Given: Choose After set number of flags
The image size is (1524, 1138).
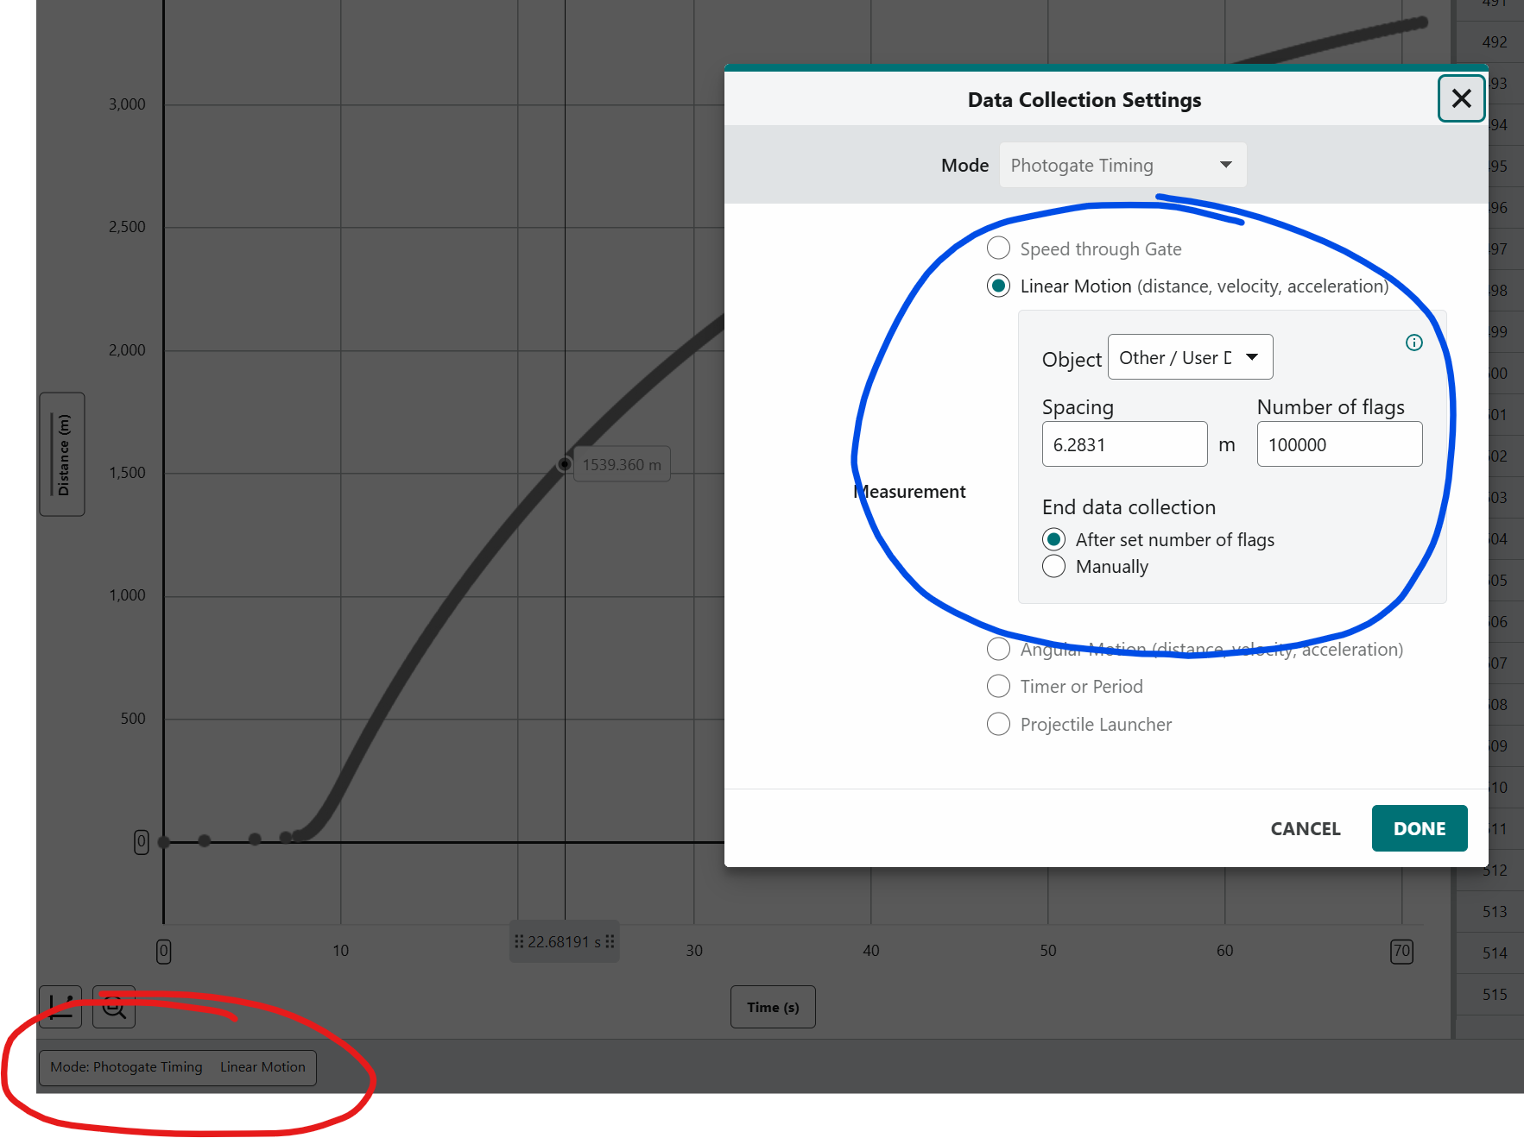Looking at the screenshot, I should click(x=1053, y=539).
